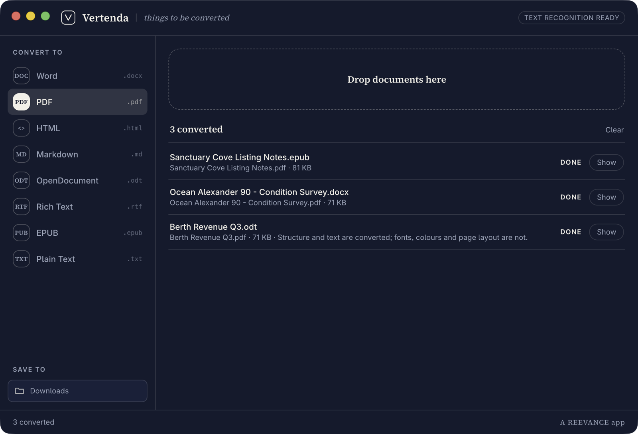Click the PDF format icon badge
Screen dimensions: 638x434
pyautogui.click(x=21, y=102)
